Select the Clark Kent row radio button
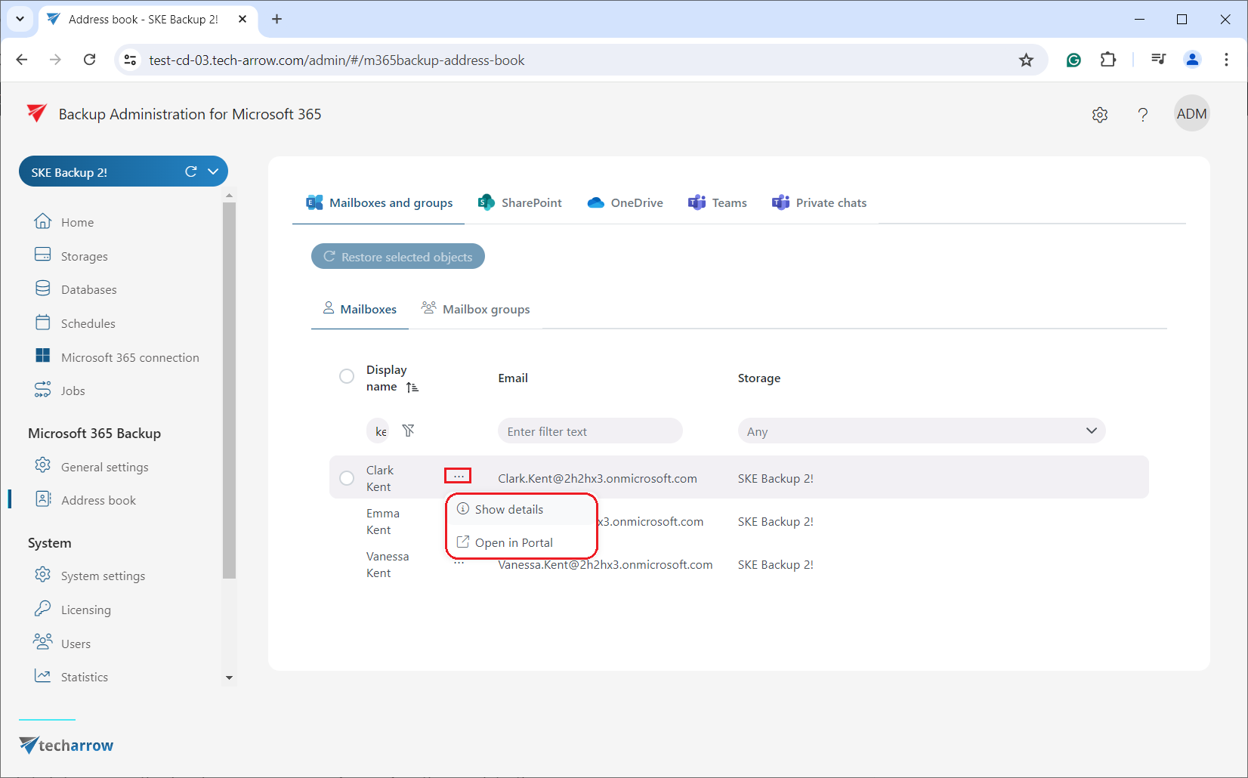 [x=347, y=478]
